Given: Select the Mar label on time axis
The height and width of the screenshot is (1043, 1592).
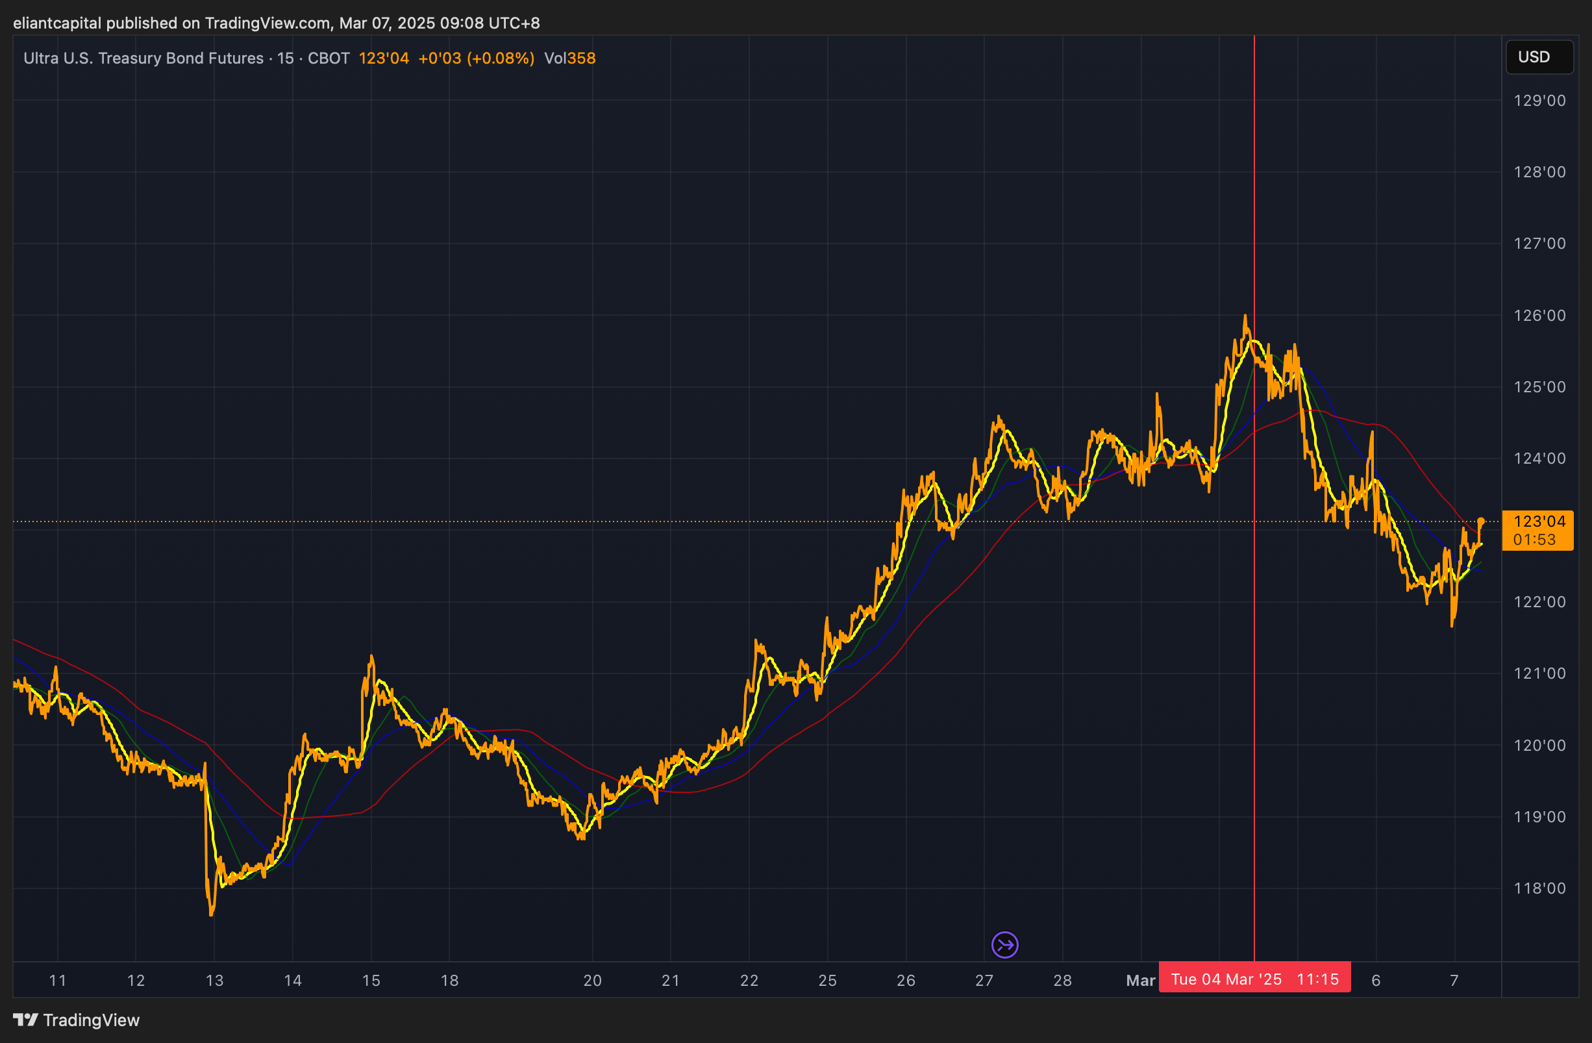Looking at the screenshot, I should (x=1140, y=980).
